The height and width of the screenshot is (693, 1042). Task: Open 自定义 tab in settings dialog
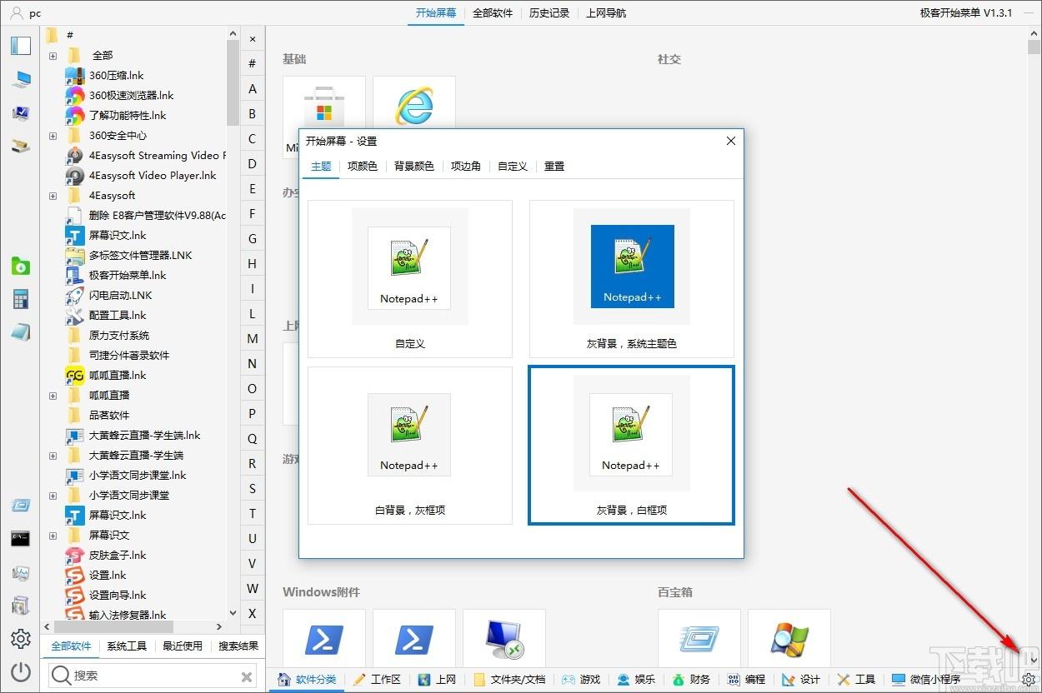(x=513, y=166)
